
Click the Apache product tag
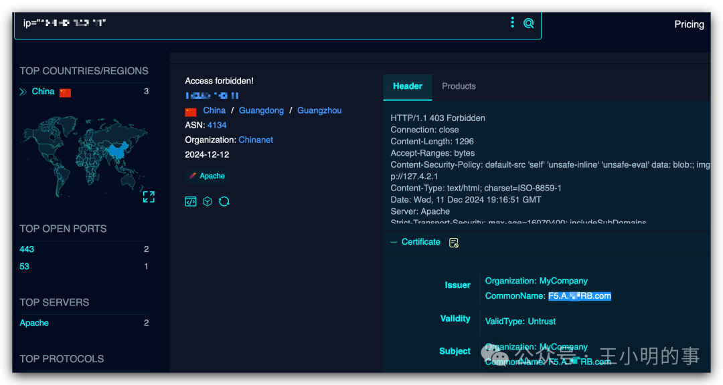pyautogui.click(x=207, y=176)
